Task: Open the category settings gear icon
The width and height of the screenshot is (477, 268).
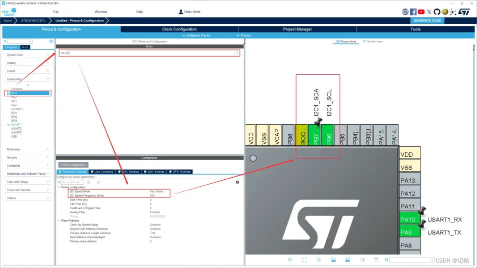Action: click(51, 41)
